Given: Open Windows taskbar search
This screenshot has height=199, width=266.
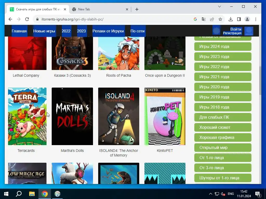Looking at the screenshot, I should 19,194.
